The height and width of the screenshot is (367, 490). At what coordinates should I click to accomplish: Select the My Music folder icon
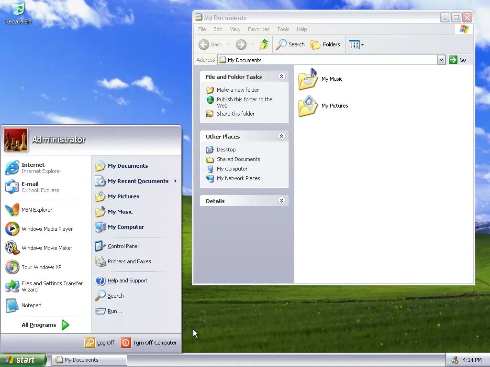point(308,79)
